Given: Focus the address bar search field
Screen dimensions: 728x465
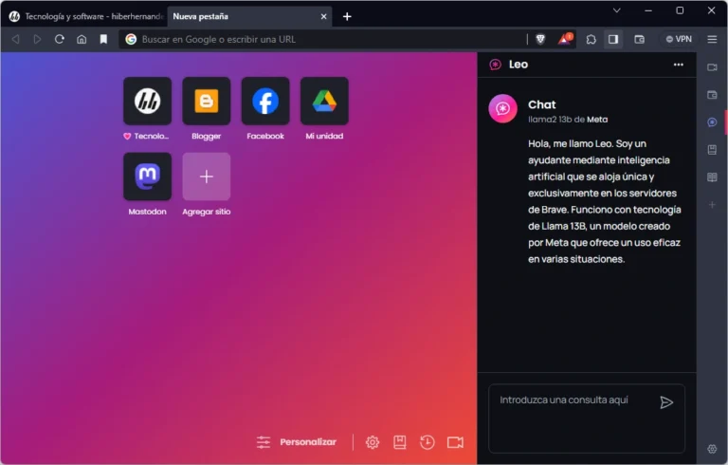Looking at the screenshot, I should 322,39.
